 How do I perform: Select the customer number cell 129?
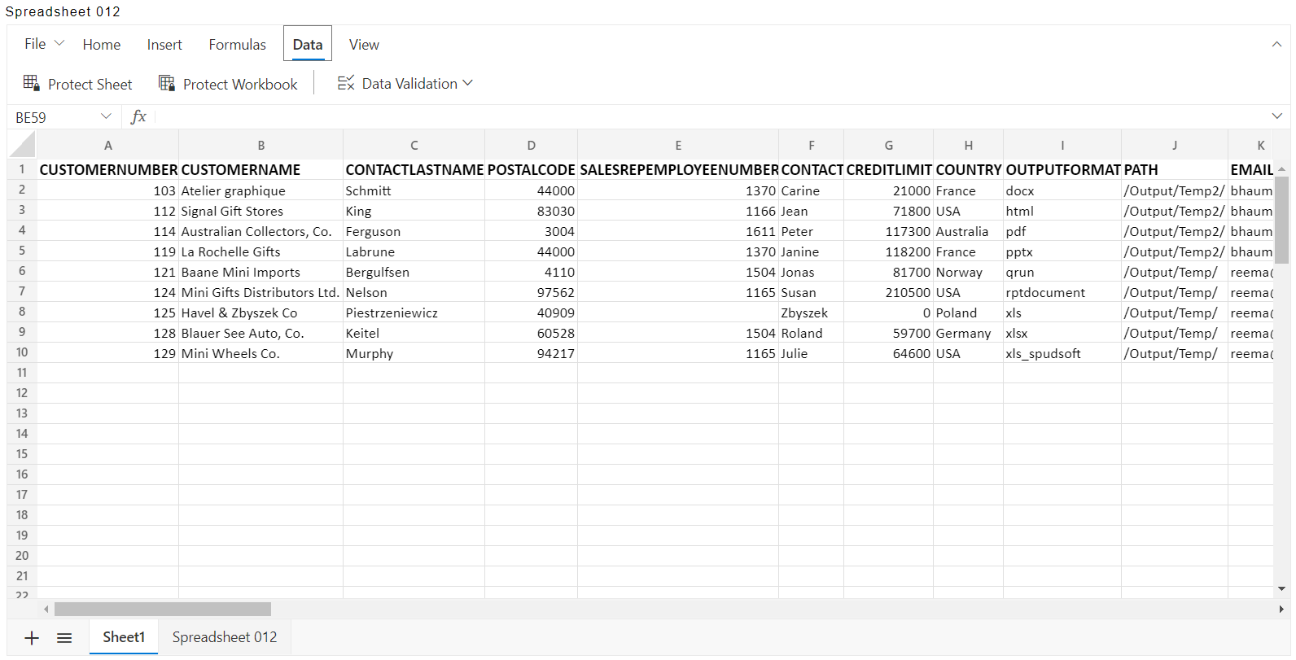click(x=107, y=353)
